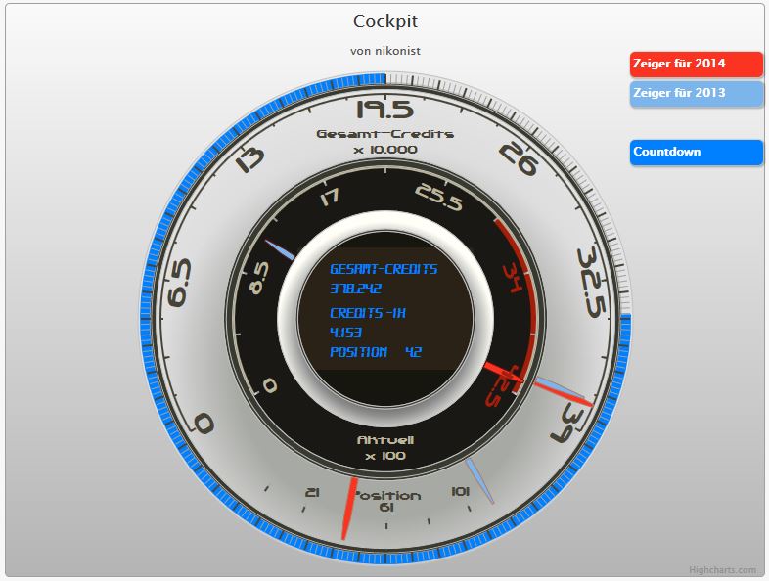Toggle the 'Zeiger für 2014' legend button

(x=697, y=65)
